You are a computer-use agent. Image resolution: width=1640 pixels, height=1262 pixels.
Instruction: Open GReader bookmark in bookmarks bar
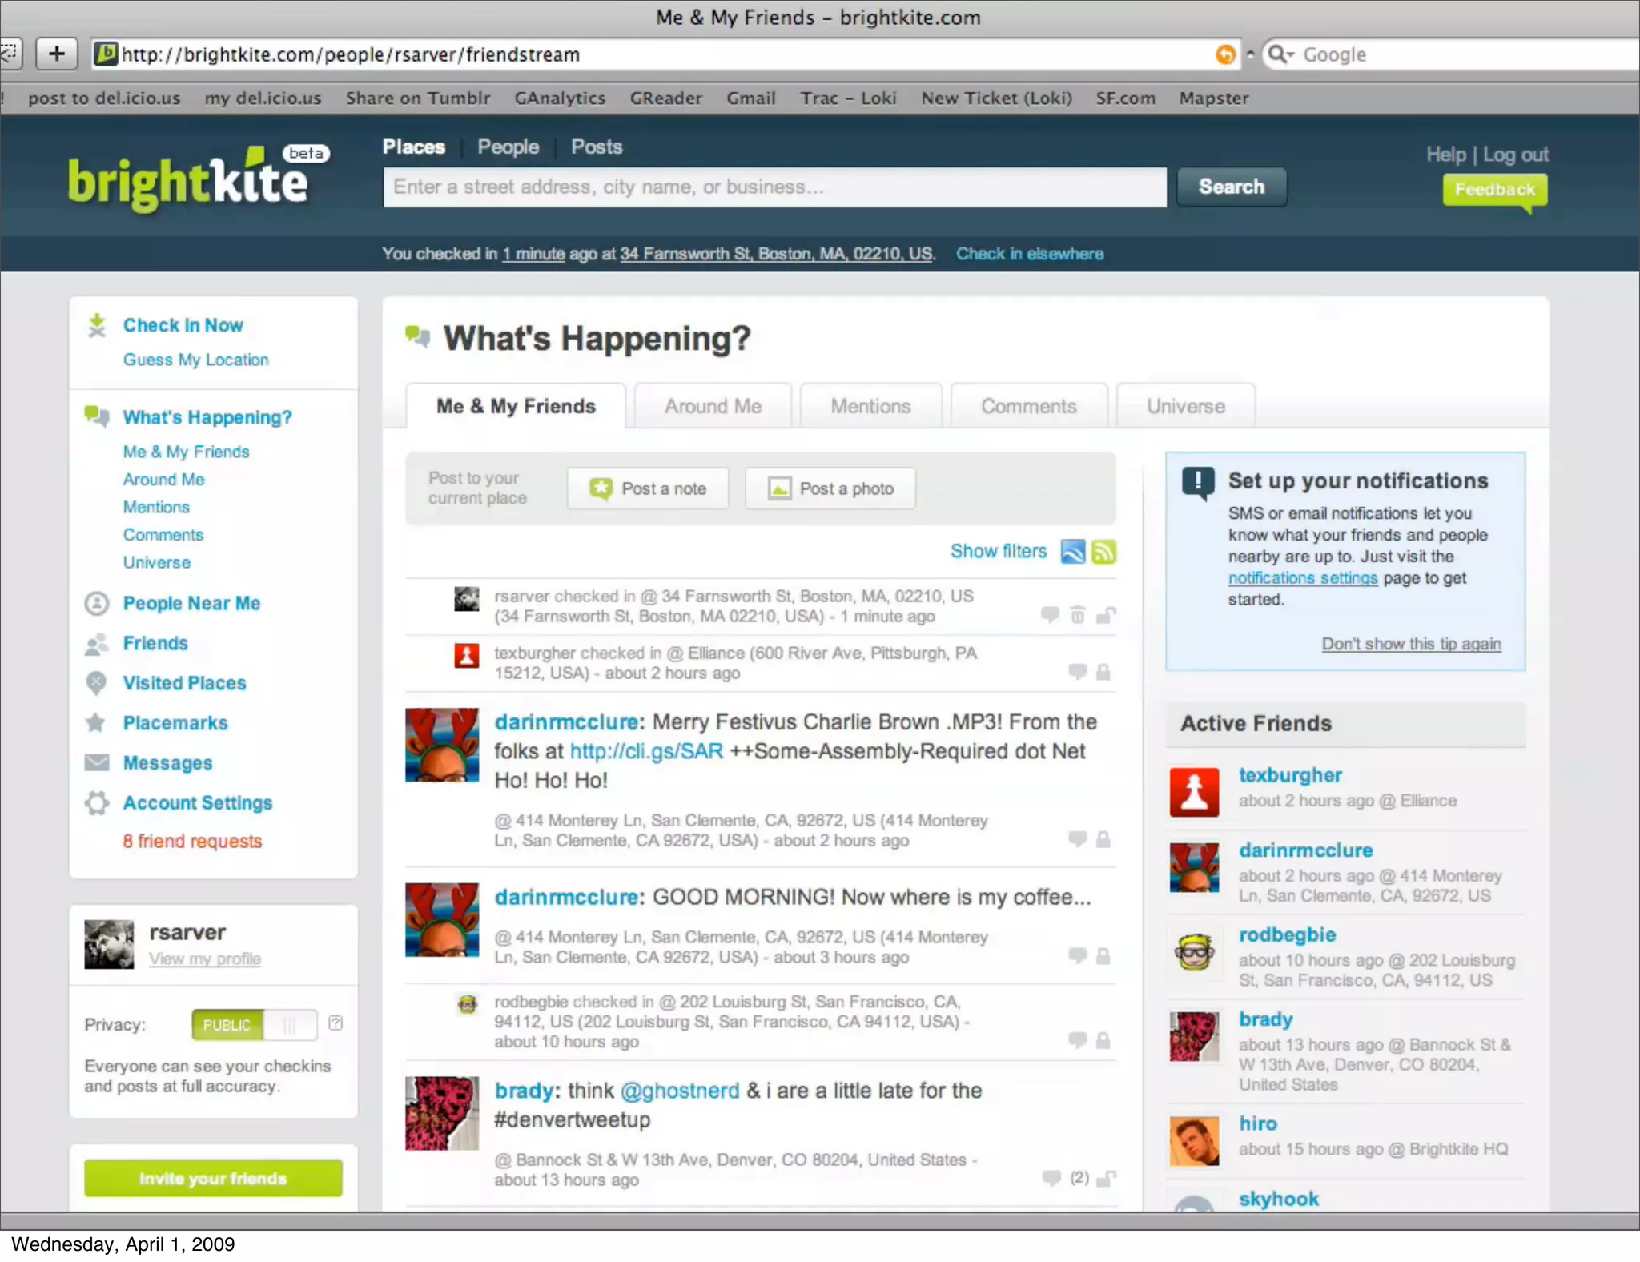(x=665, y=98)
